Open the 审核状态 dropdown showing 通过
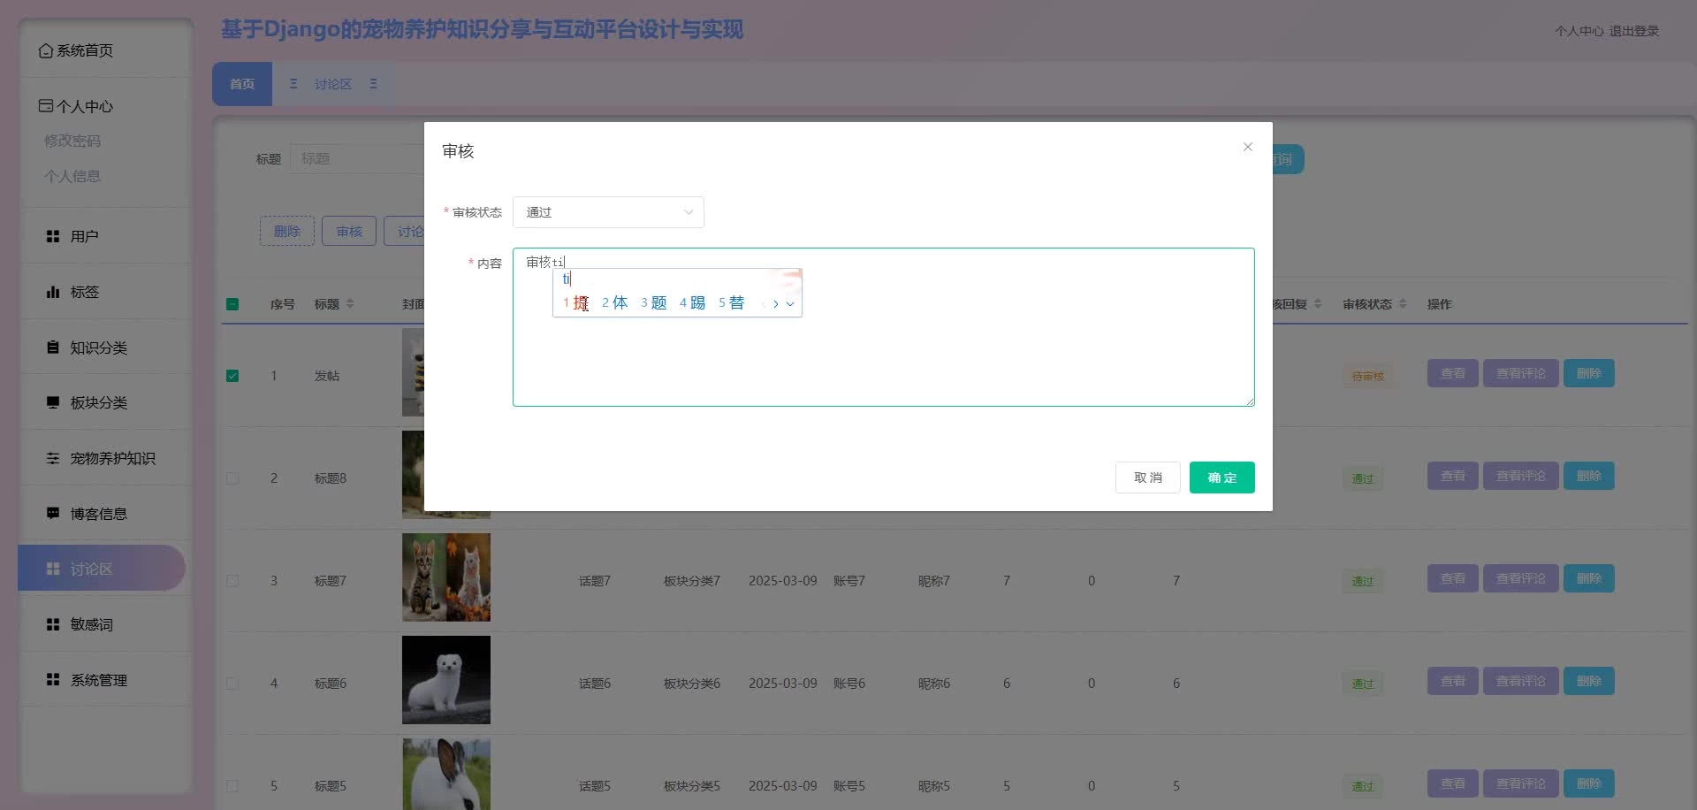This screenshot has height=810, width=1697. click(608, 212)
